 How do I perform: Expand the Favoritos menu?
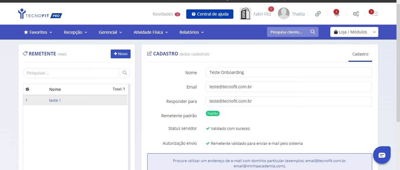click(38, 32)
